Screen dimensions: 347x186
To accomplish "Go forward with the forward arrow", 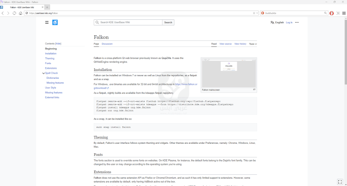I will (8, 13).
